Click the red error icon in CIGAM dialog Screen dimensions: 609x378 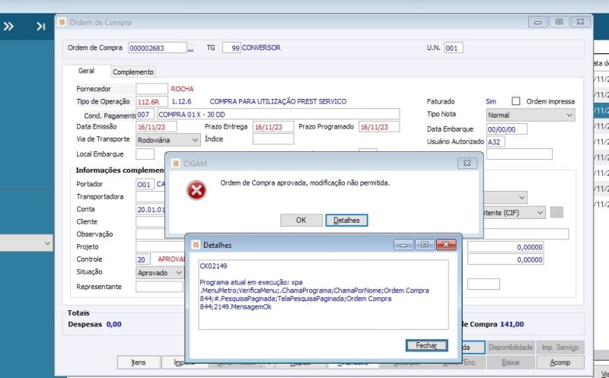point(196,190)
